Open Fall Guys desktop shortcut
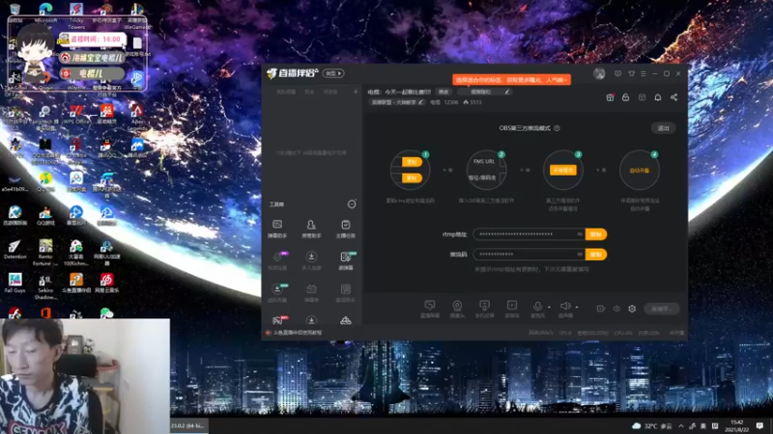The image size is (773, 434). [x=14, y=283]
